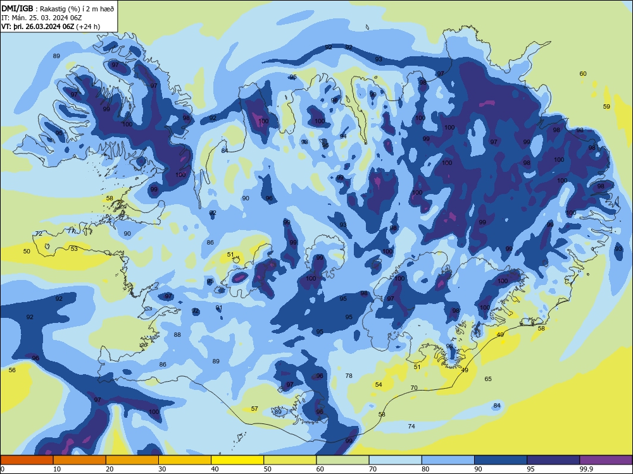Click the legend tick label '40'
This screenshot has width=633, height=474.
point(215,469)
